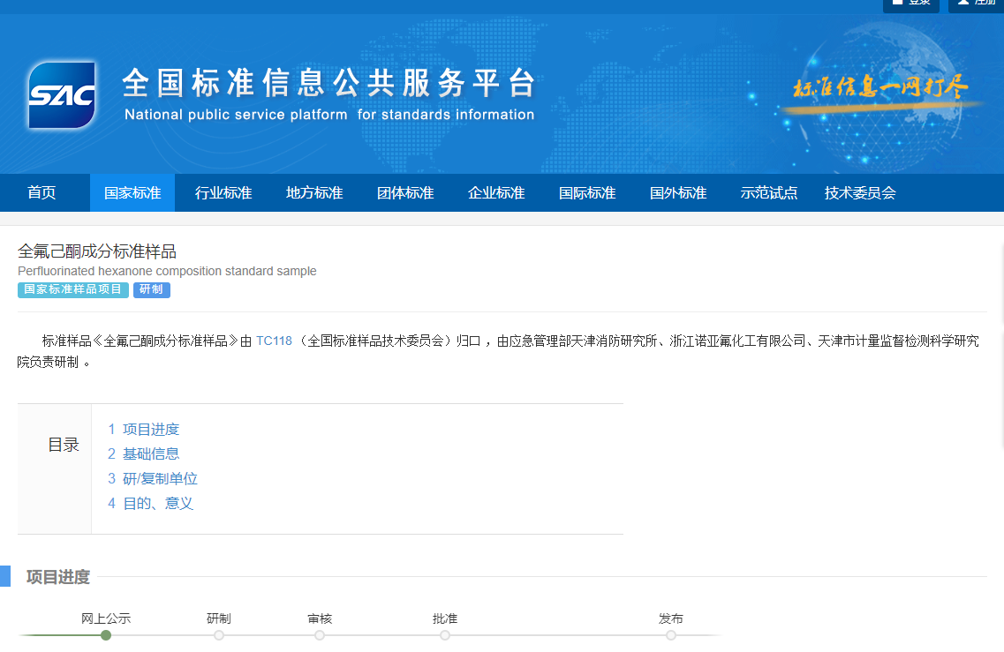
Task: Click the TC118 committee link
Action: pyautogui.click(x=274, y=341)
